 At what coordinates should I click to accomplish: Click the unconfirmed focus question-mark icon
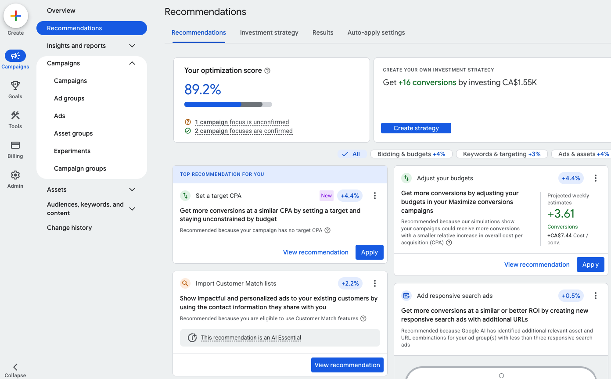click(x=188, y=122)
